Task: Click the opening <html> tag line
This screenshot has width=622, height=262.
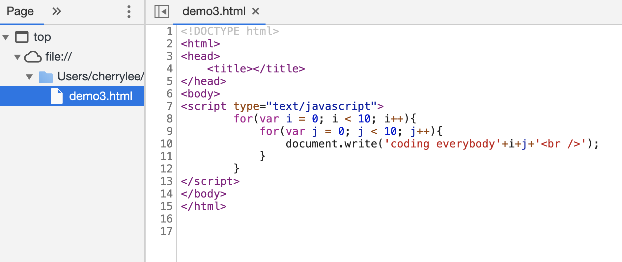Action: coord(200,43)
